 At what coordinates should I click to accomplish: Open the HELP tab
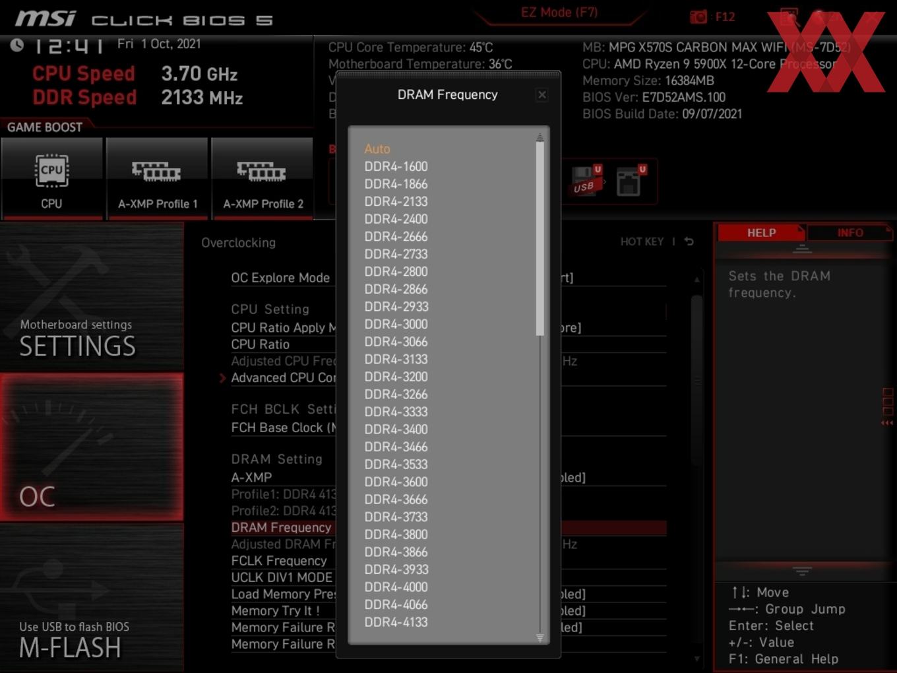(x=761, y=233)
